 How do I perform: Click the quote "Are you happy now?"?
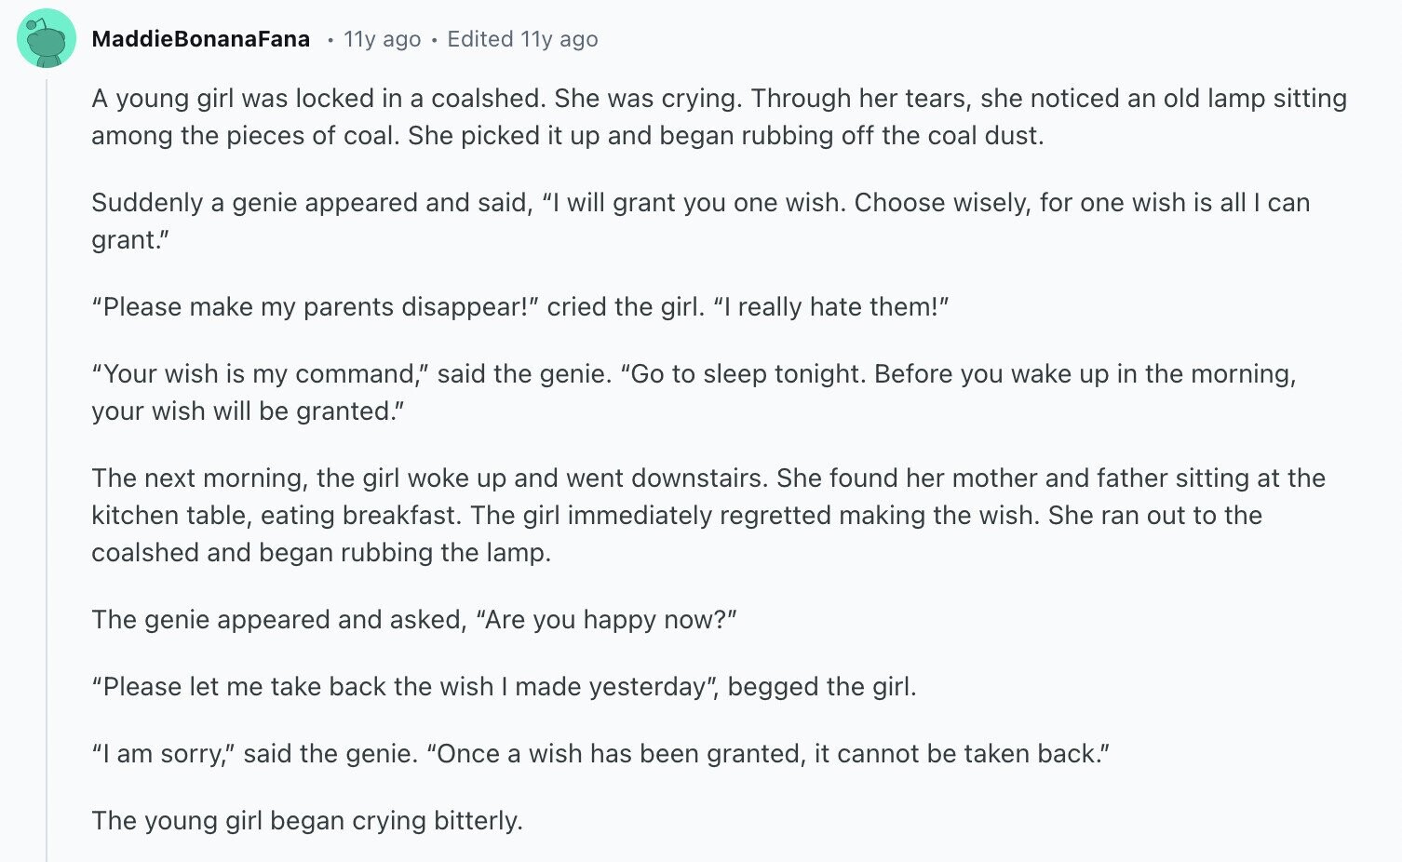[607, 619]
